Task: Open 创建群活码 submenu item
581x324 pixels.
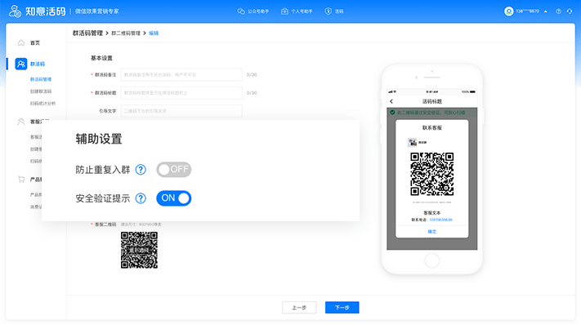Action: (41, 91)
